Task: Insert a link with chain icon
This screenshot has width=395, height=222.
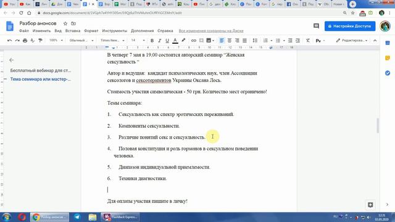Action: (193, 41)
